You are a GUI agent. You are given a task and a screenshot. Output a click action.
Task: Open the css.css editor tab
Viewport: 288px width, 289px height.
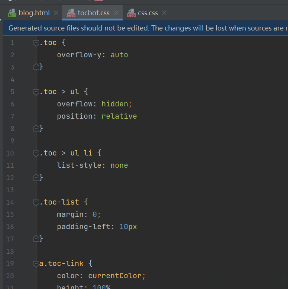(x=148, y=13)
